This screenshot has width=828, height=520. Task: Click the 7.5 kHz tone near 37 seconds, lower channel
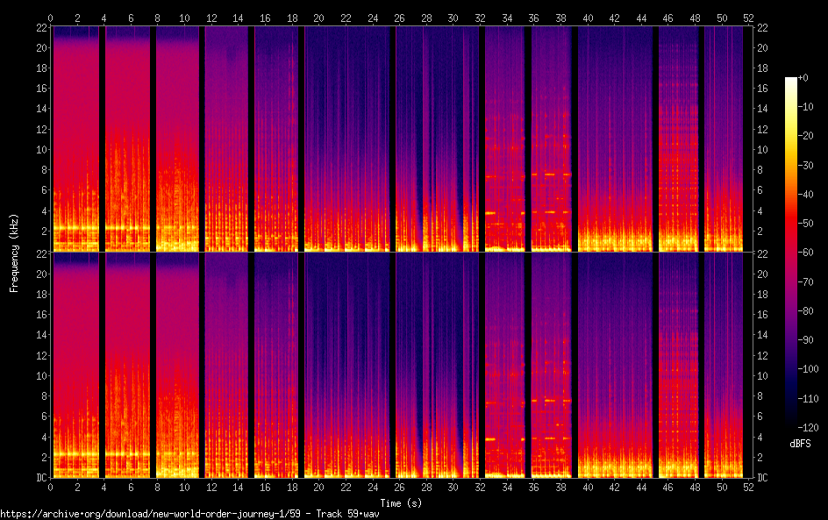[550, 401]
